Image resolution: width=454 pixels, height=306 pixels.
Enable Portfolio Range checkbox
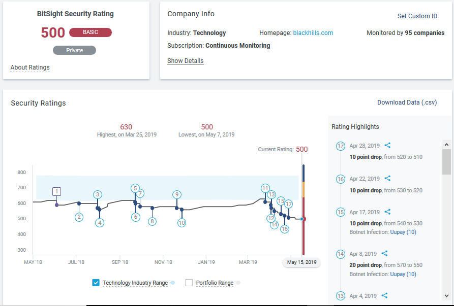189,283
